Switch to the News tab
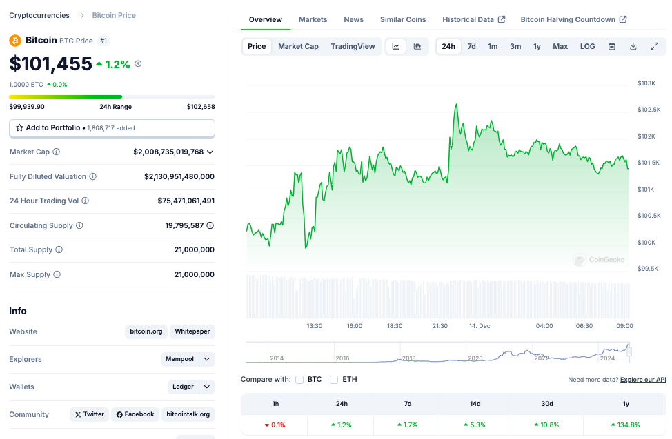672x439 pixels. click(x=353, y=19)
